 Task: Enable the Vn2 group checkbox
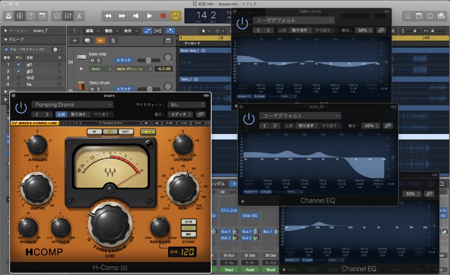coord(18,78)
